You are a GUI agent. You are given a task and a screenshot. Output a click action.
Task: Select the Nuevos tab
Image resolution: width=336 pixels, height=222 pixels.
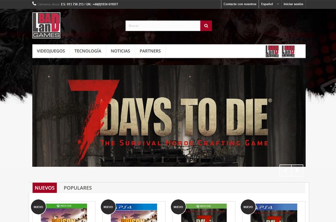pos(44,188)
